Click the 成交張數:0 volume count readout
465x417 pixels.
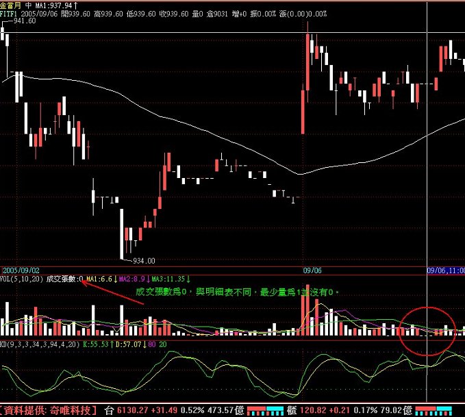click(x=64, y=279)
